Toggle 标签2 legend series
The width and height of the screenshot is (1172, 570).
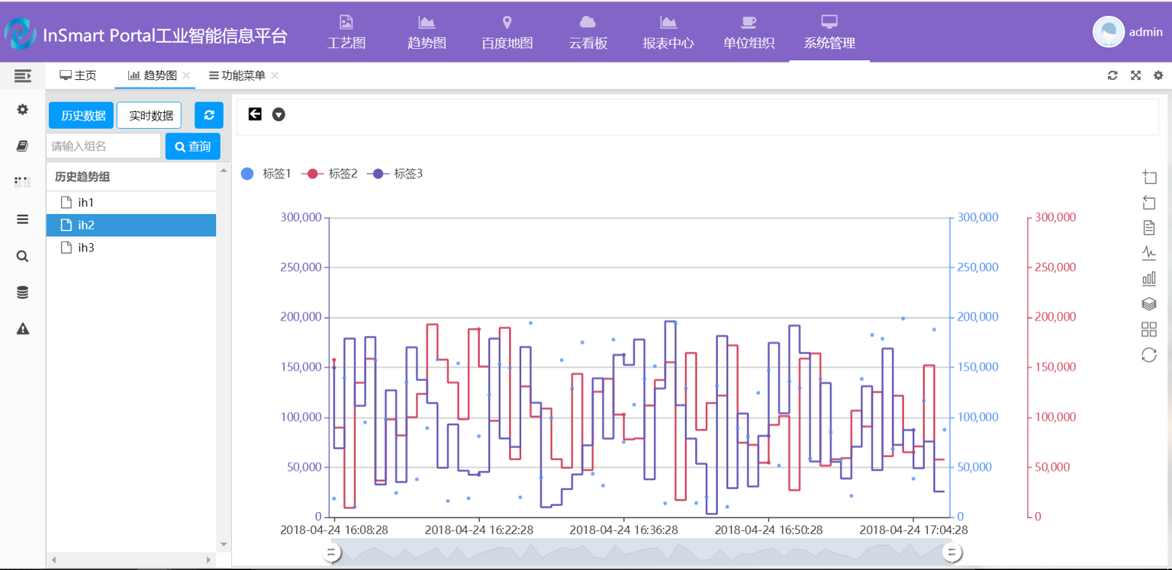(330, 174)
